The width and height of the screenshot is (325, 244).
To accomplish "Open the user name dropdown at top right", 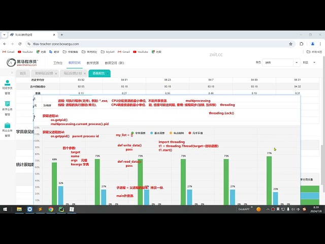I will coord(309,63).
